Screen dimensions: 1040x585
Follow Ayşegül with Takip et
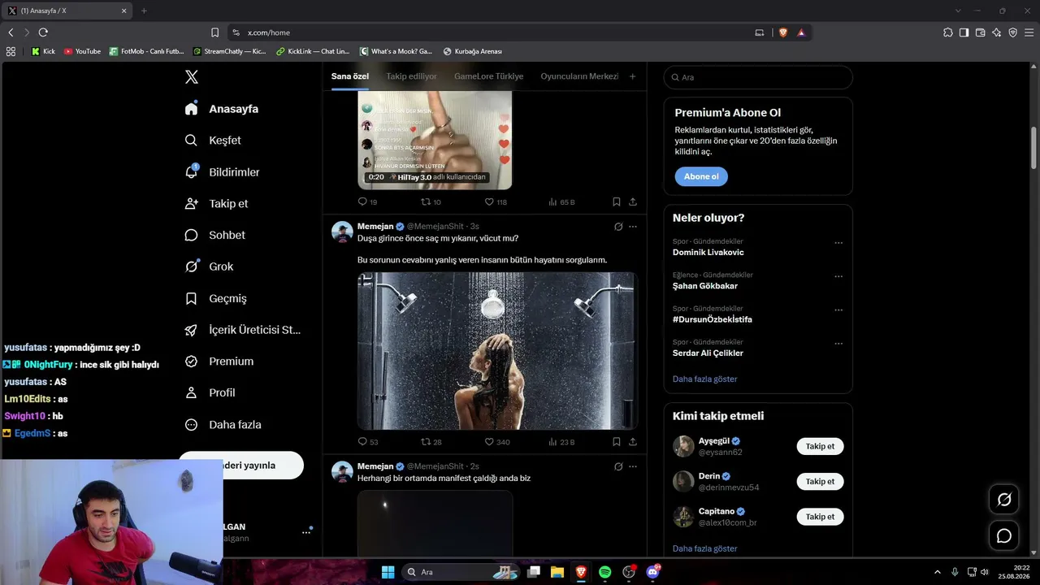tap(820, 446)
